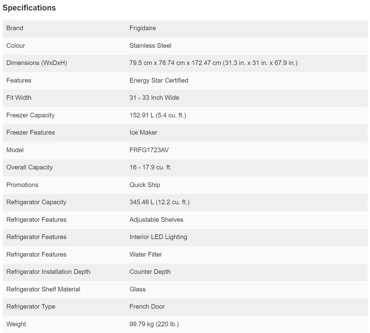
Task: Select the Freezer Capacity label
Action: point(30,115)
